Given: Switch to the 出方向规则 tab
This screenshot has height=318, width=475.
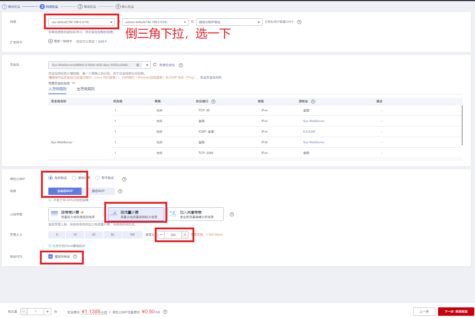Looking at the screenshot, I should click(x=86, y=89).
